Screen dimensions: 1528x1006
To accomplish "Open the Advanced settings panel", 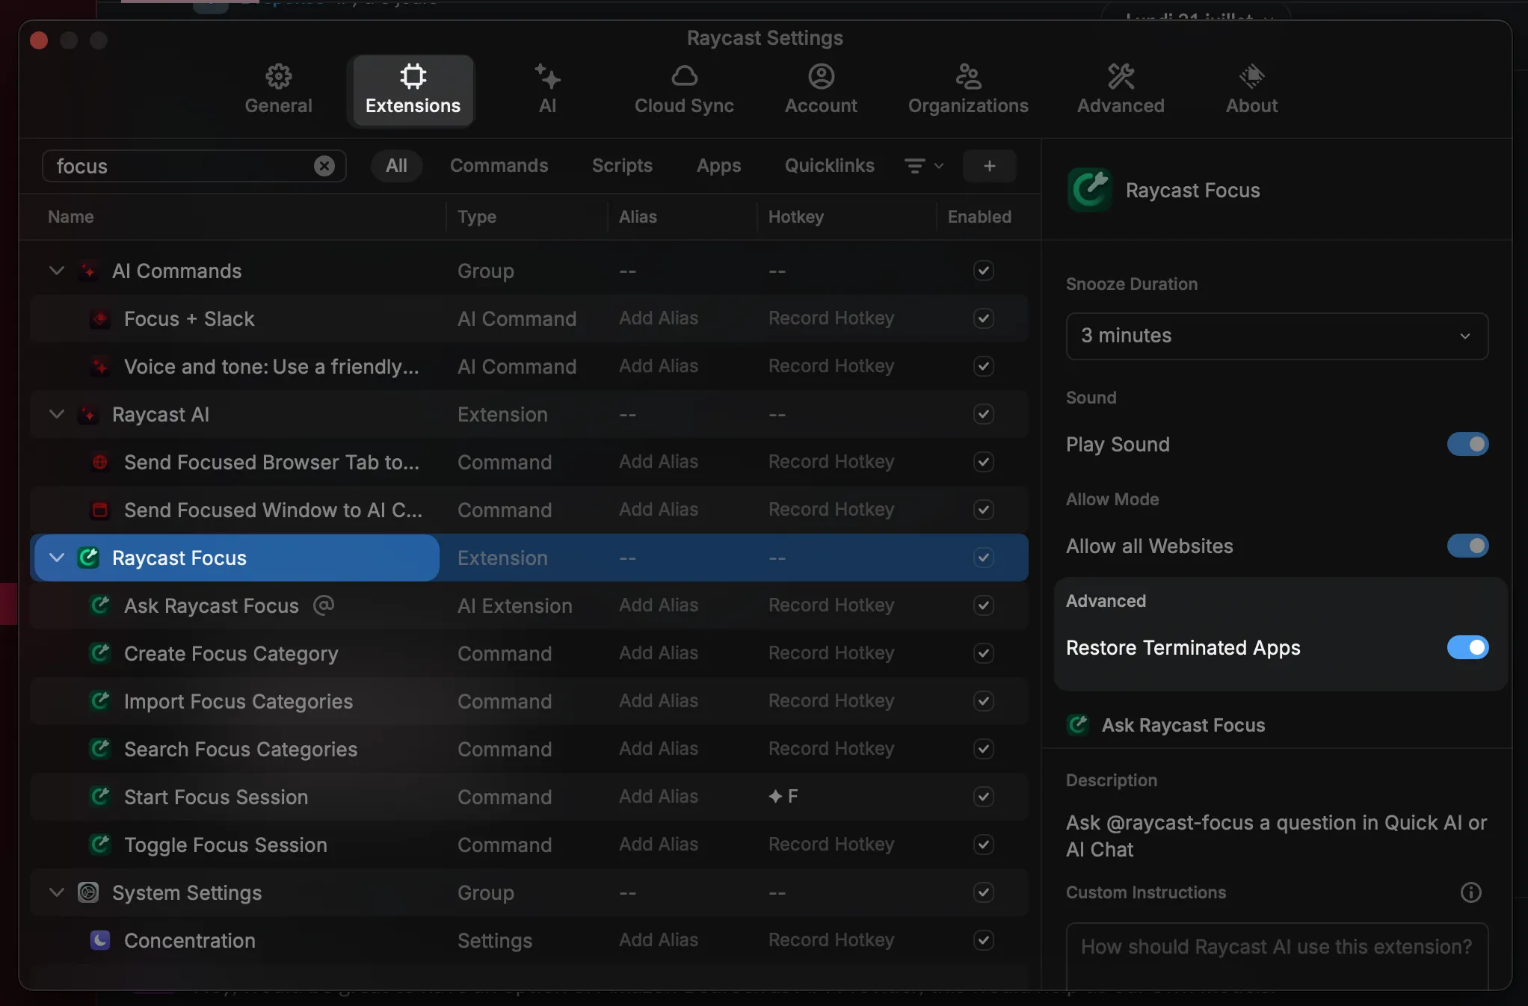I will (1120, 87).
